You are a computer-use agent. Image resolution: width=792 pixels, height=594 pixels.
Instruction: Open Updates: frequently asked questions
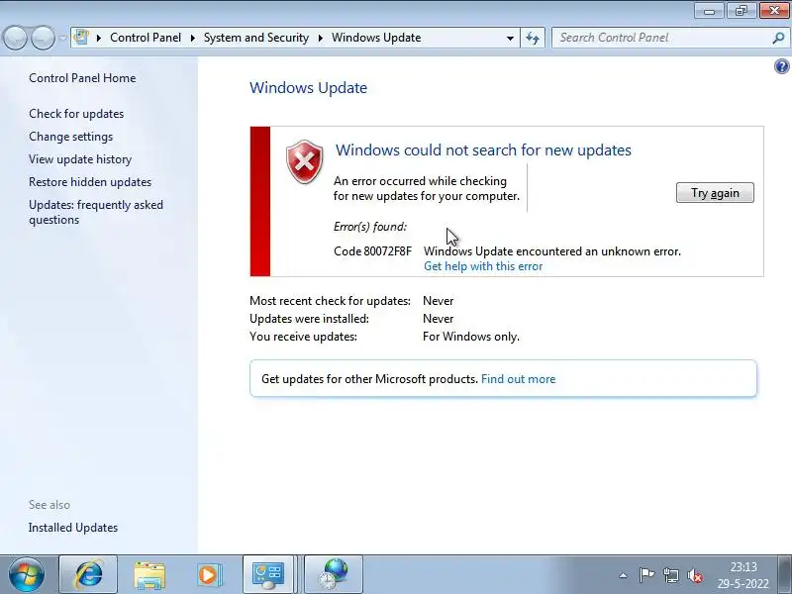point(96,213)
